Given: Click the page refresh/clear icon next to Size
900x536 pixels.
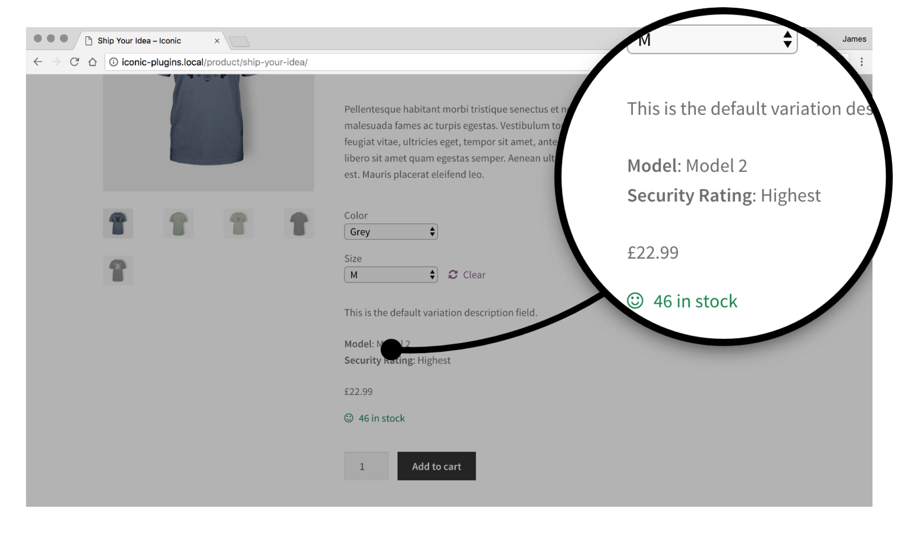Looking at the screenshot, I should (x=453, y=275).
